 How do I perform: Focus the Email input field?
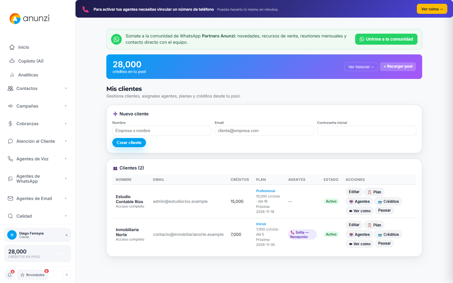coord(264,131)
